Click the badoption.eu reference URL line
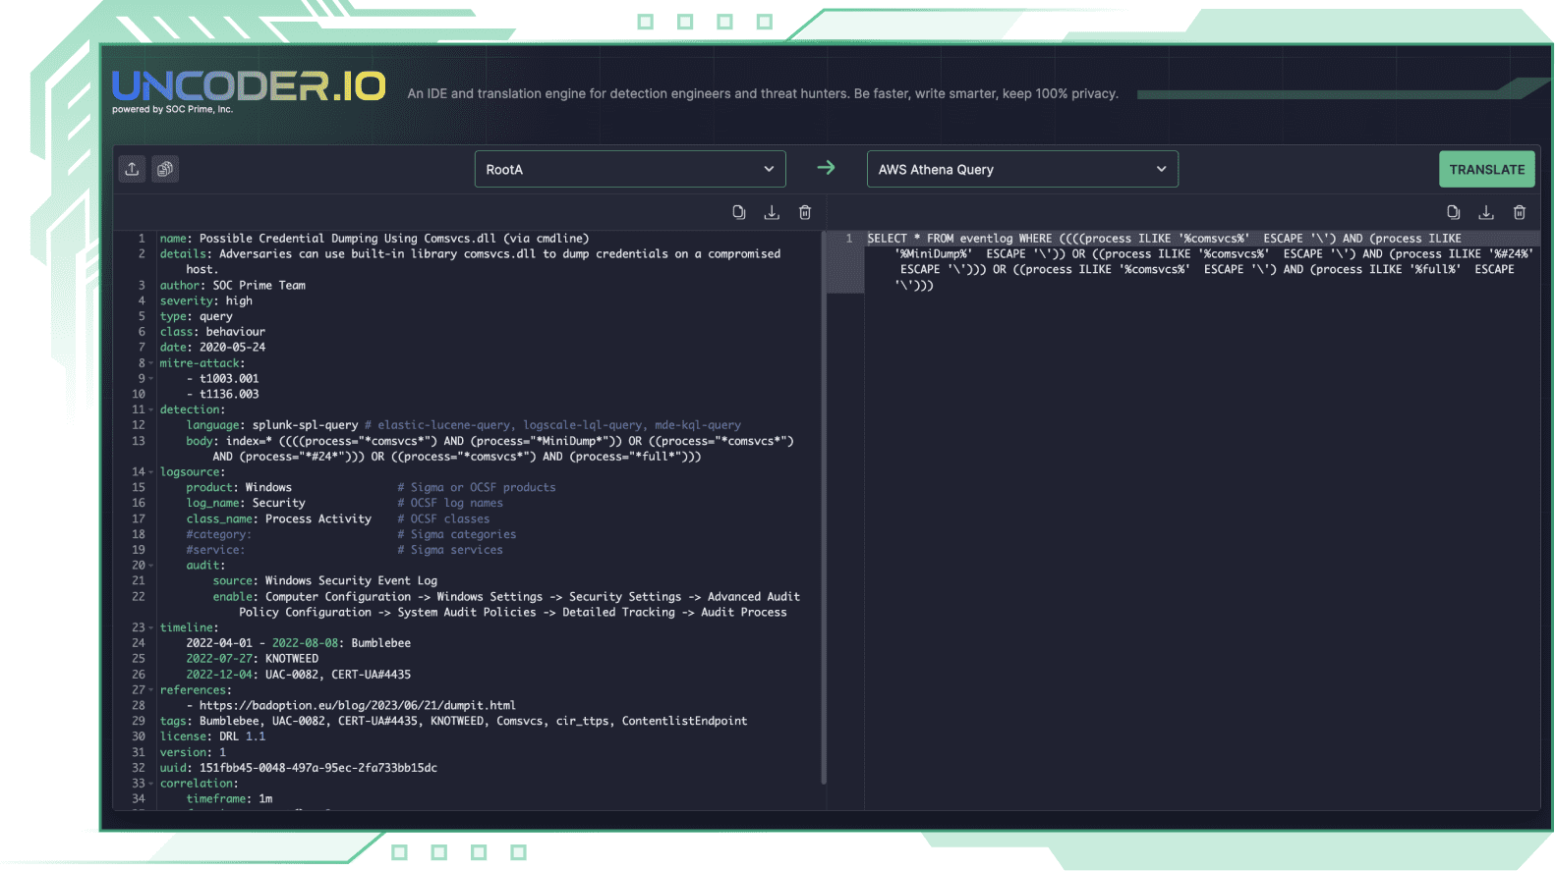Image resolution: width=1555 pixels, height=871 pixels. 357,705
